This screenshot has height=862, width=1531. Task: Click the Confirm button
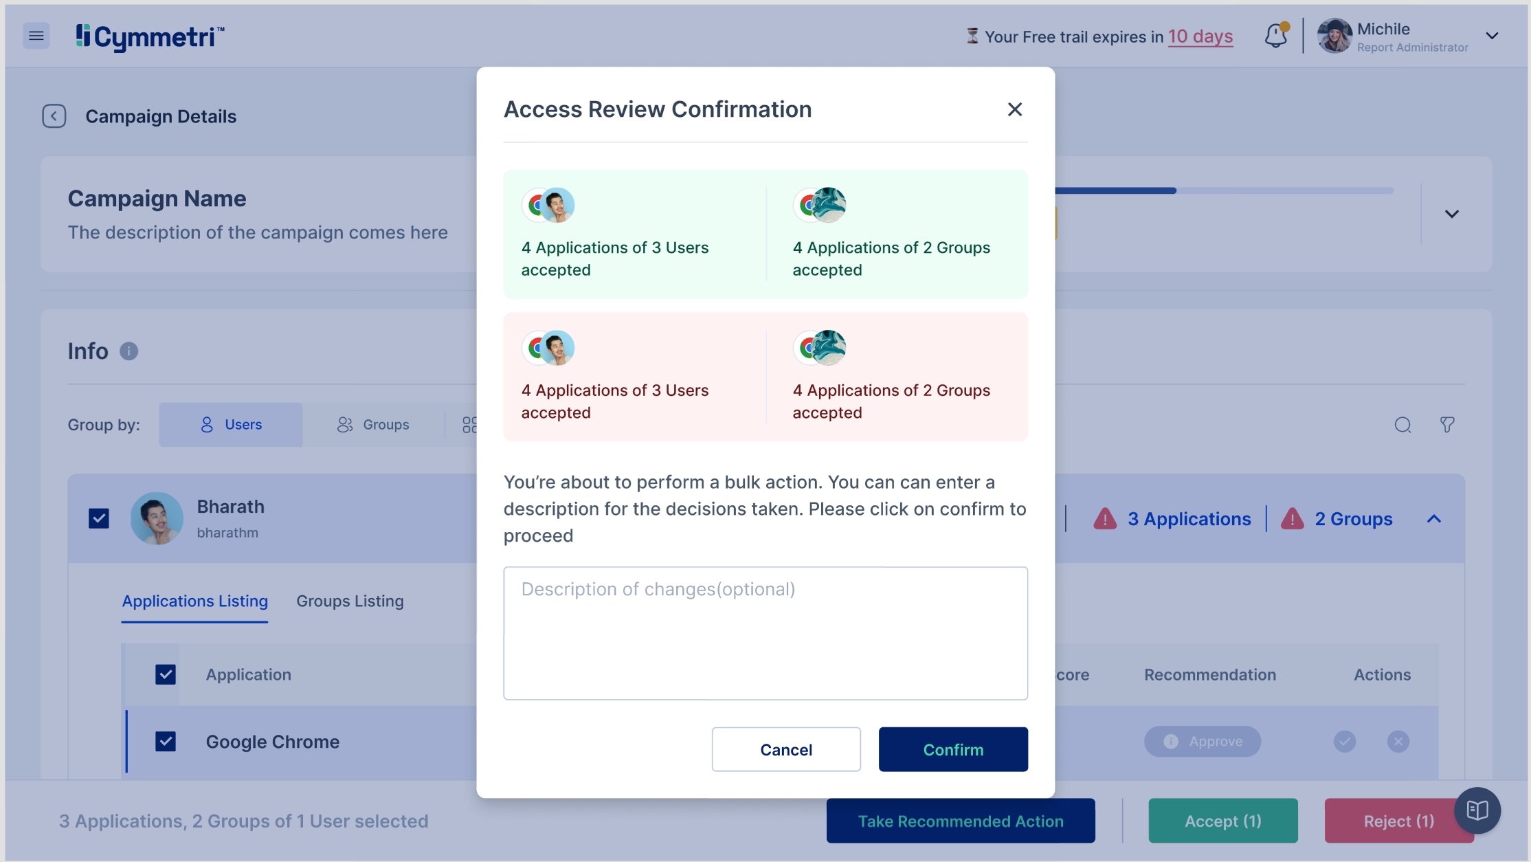pos(953,749)
